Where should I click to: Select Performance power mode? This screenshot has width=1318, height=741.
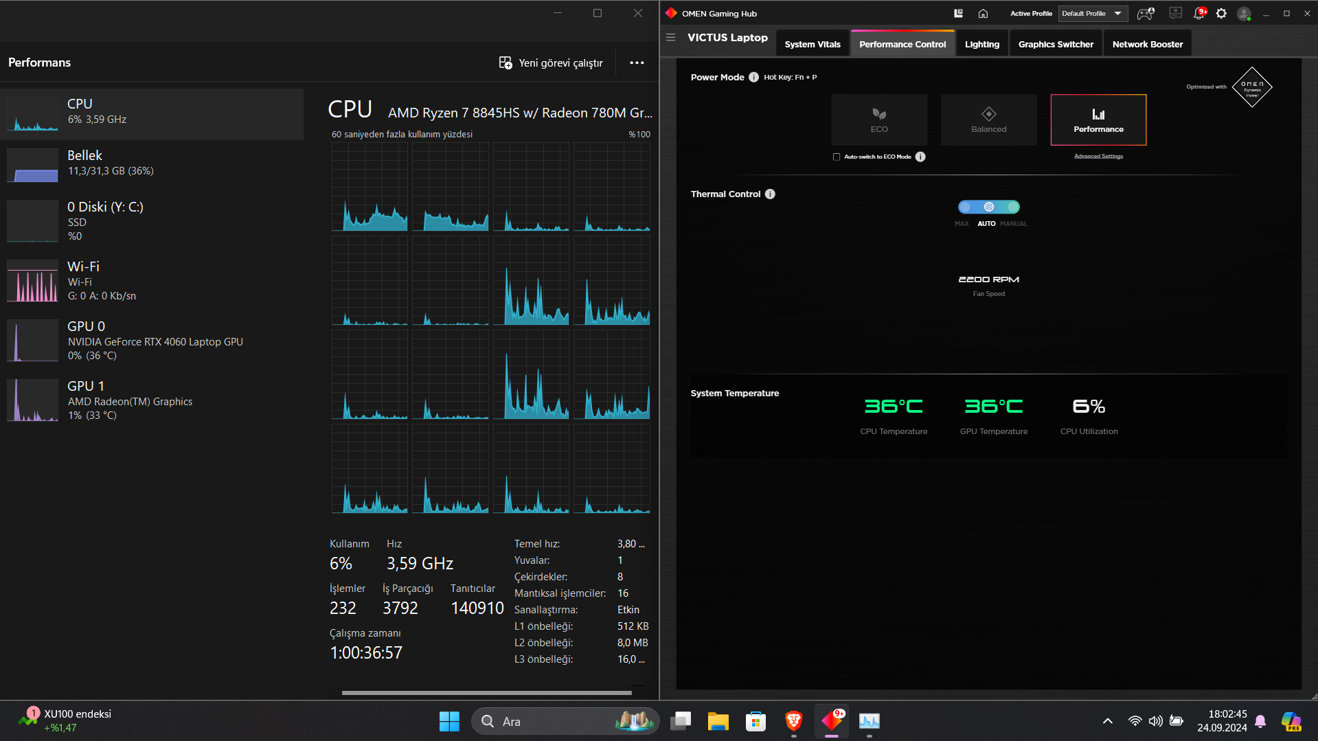[1099, 119]
